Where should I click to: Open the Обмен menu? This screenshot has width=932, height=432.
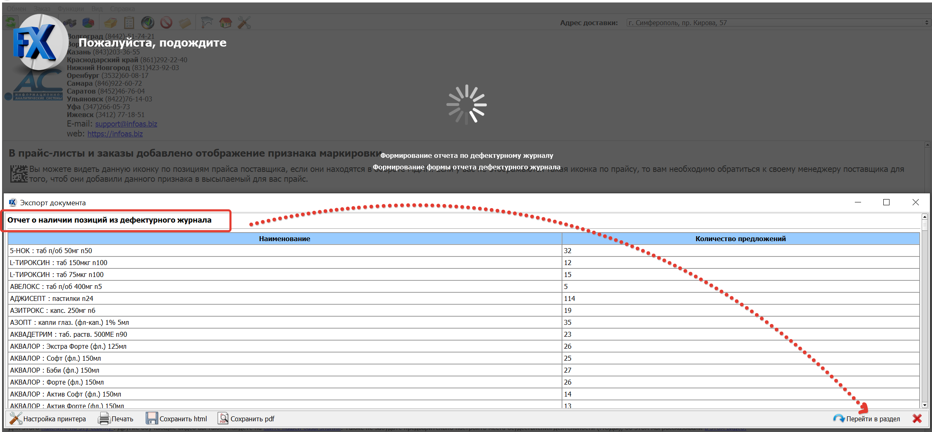[16, 9]
